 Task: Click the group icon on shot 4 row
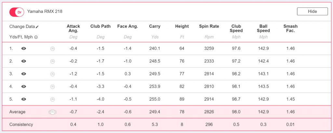tap(52, 87)
